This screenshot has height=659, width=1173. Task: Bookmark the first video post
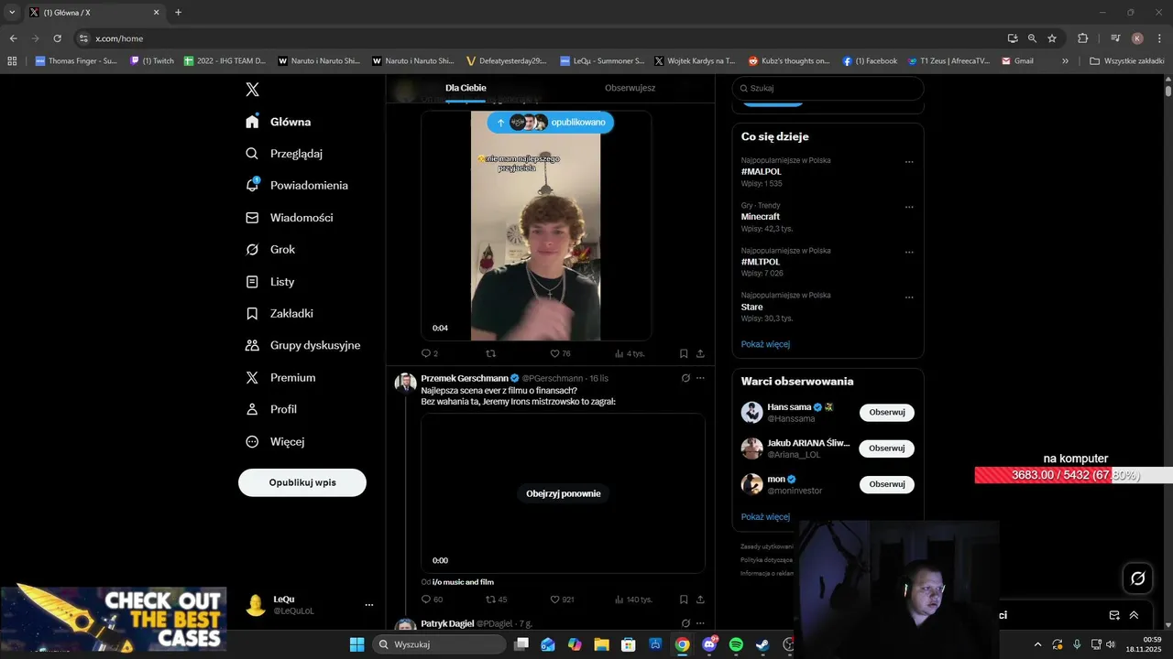point(684,353)
